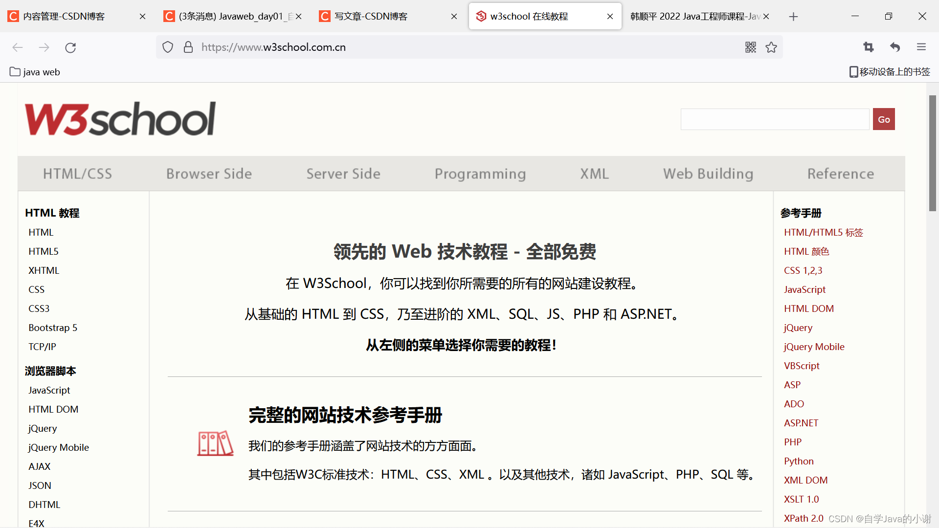This screenshot has height=528, width=939.
Task: Open jQuery link in left browser scripts list
Action: click(x=43, y=428)
